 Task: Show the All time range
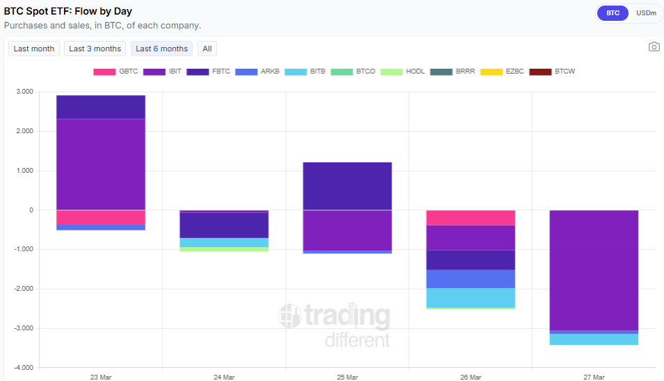pyautogui.click(x=207, y=49)
